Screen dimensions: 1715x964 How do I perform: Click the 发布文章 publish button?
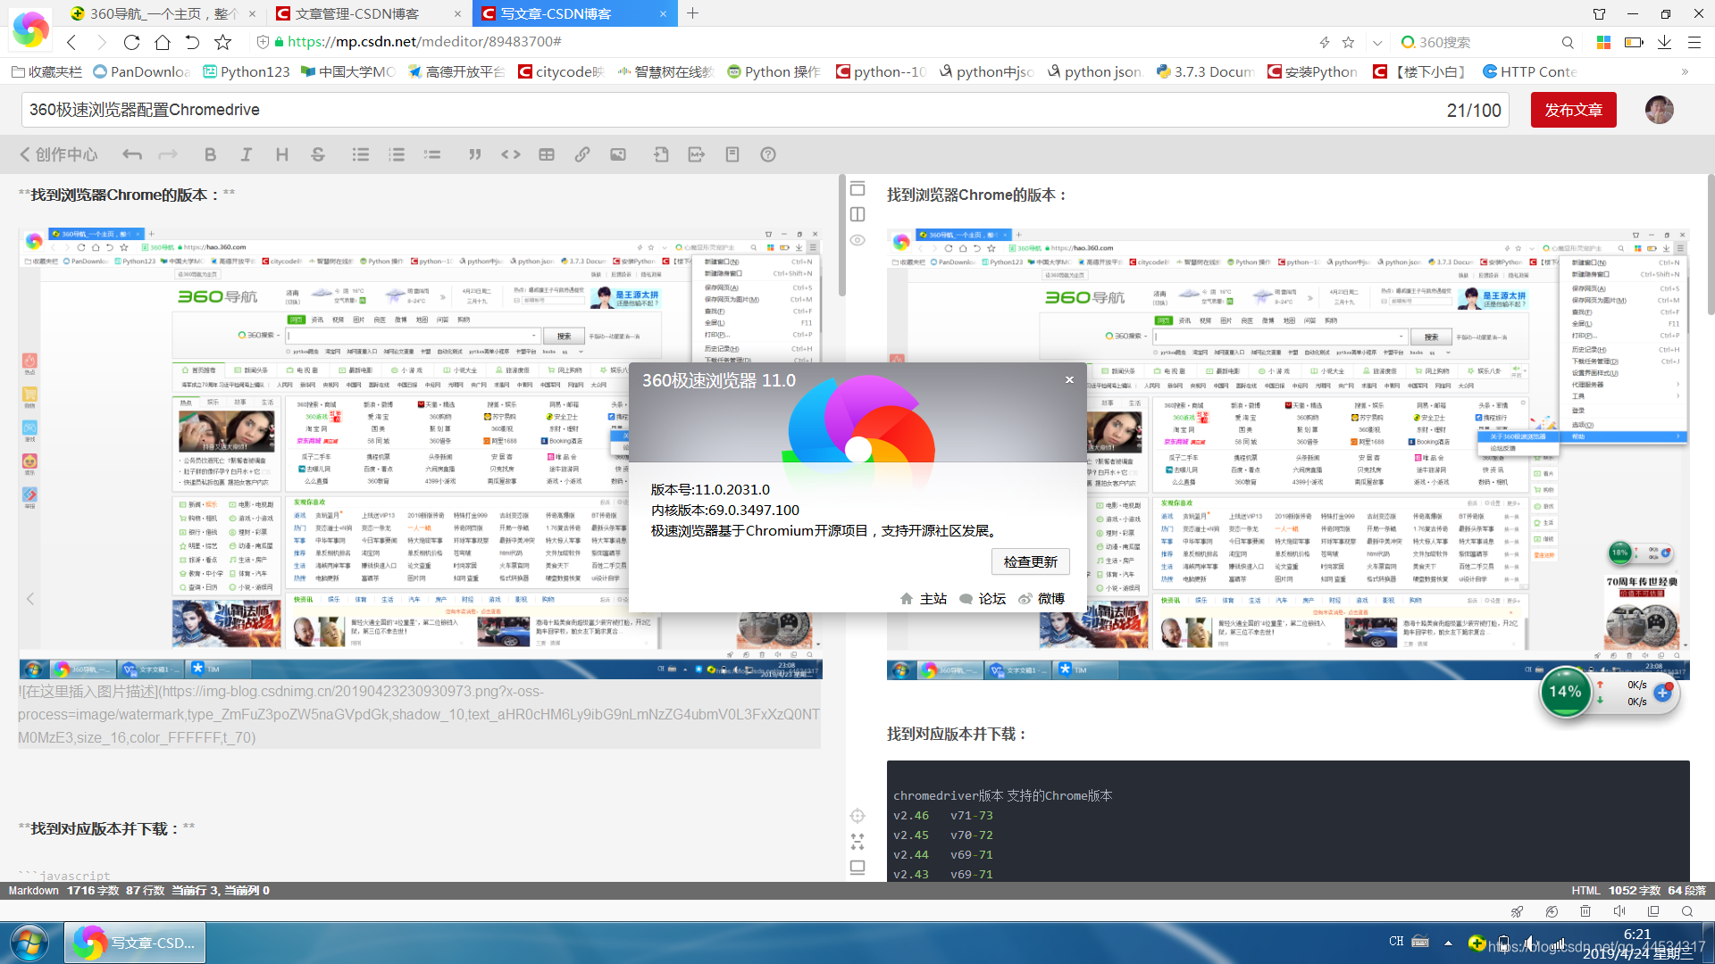(x=1573, y=110)
